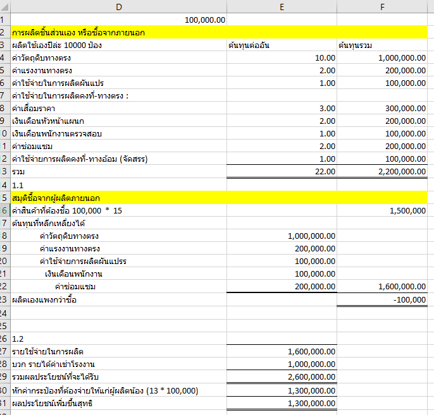Click the select-all corner triangle
434x415 pixels.
[5, 6]
